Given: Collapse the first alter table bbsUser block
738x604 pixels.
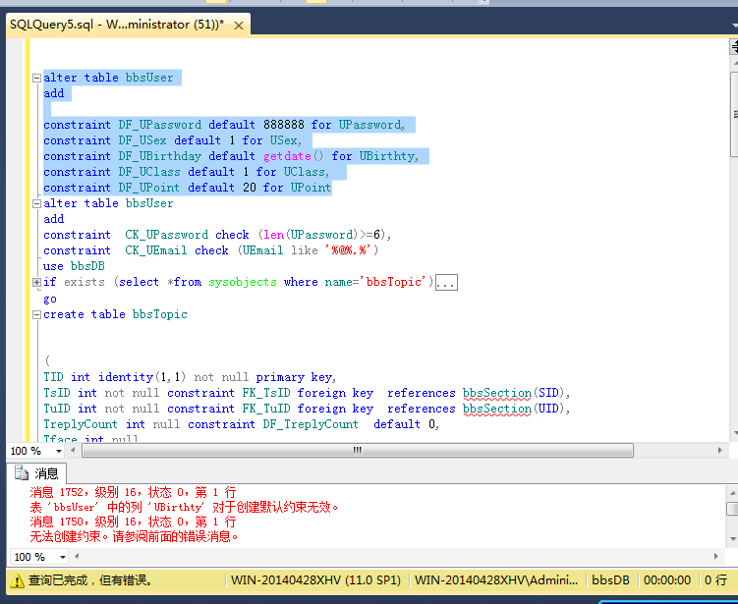Looking at the screenshot, I should pos(37,78).
